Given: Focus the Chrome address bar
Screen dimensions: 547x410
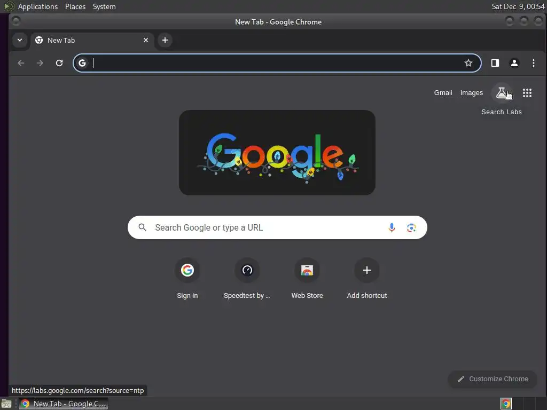Looking at the screenshot, I should coord(277,63).
